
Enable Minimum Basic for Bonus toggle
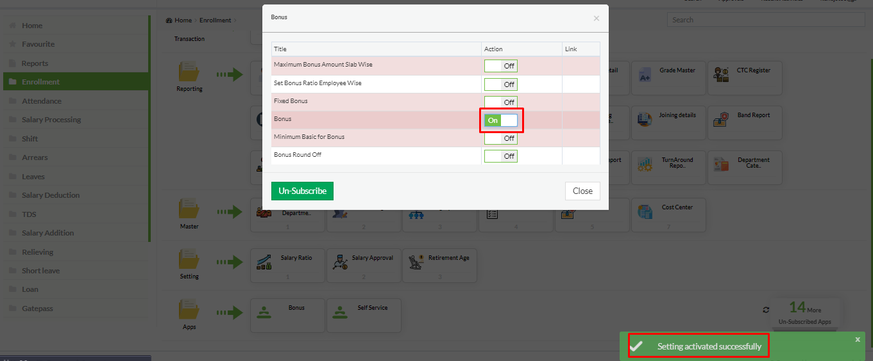pyautogui.click(x=501, y=138)
